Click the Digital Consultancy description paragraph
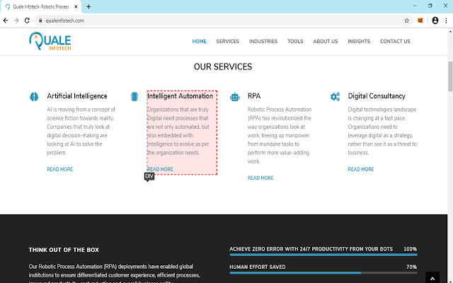Screen dimensions: 453x283 pos(382,131)
